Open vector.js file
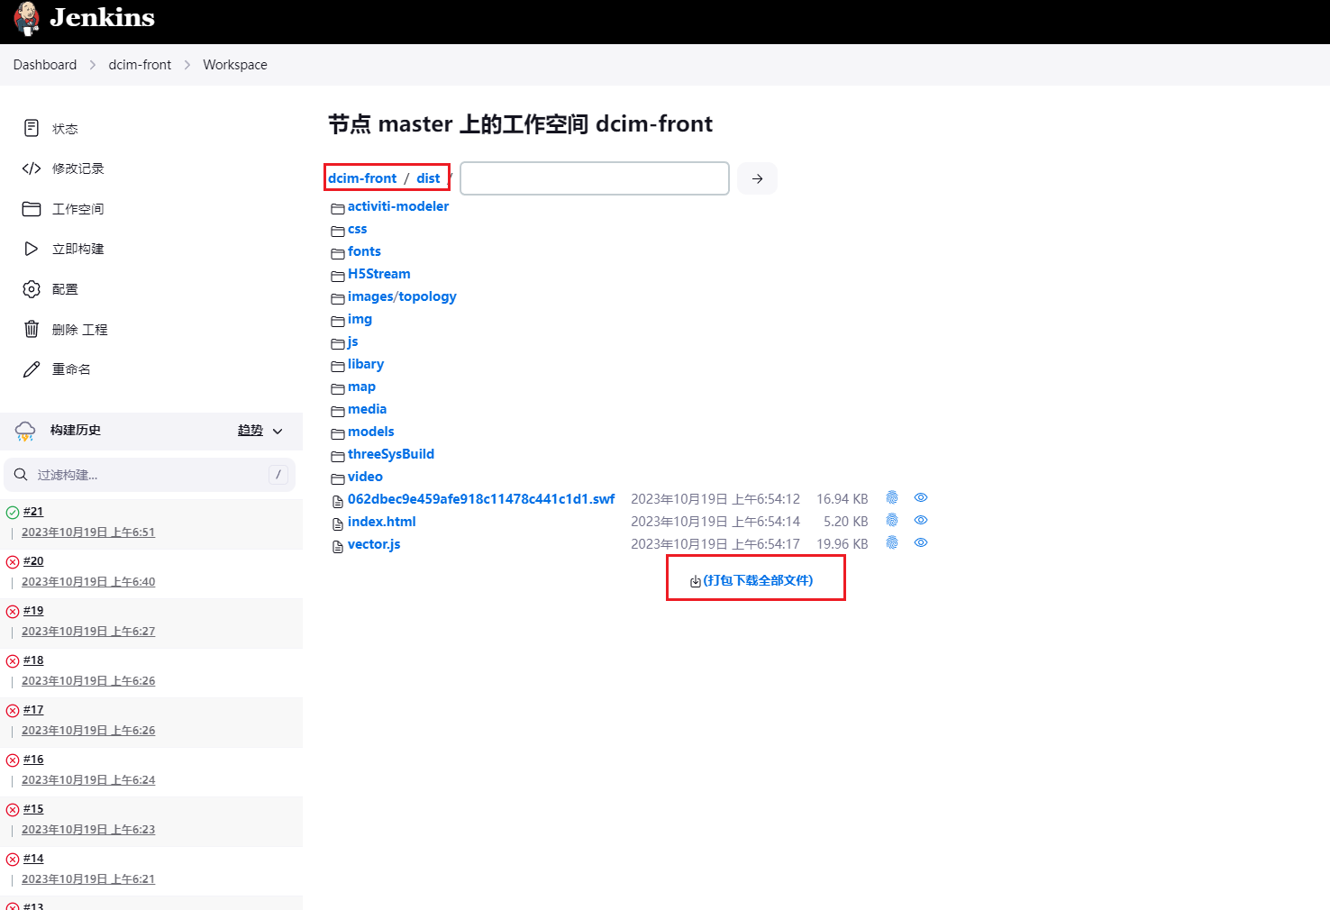The image size is (1330, 910). (x=374, y=544)
